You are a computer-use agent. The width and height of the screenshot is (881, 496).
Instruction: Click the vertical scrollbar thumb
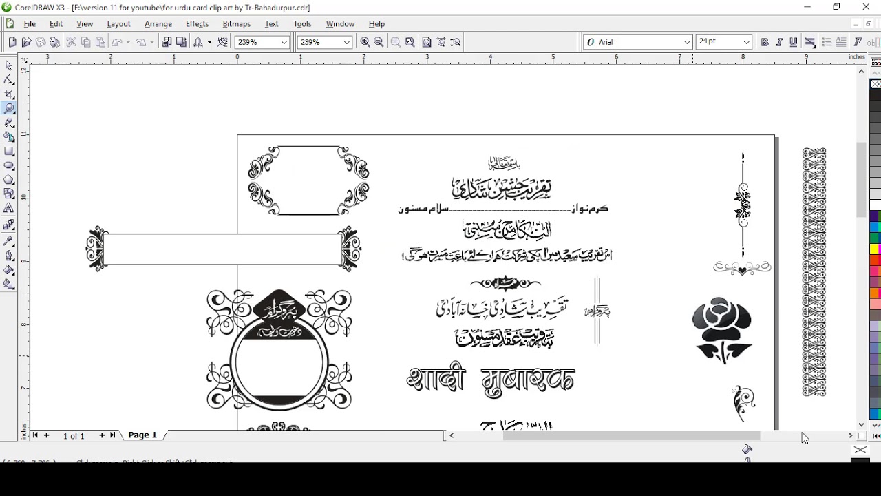pos(861,179)
